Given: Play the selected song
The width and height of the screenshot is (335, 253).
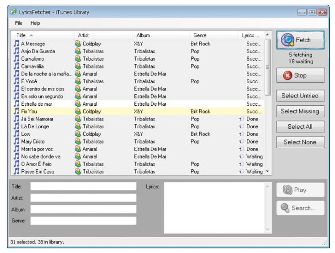Looking at the screenshot, I should click(x=301, y=190).
